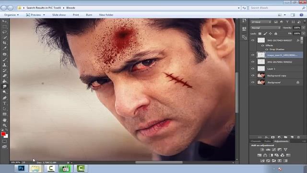Click Print in Explorer toolbar
This screenshot has width=307, height=173.
(x=76, y=15)
